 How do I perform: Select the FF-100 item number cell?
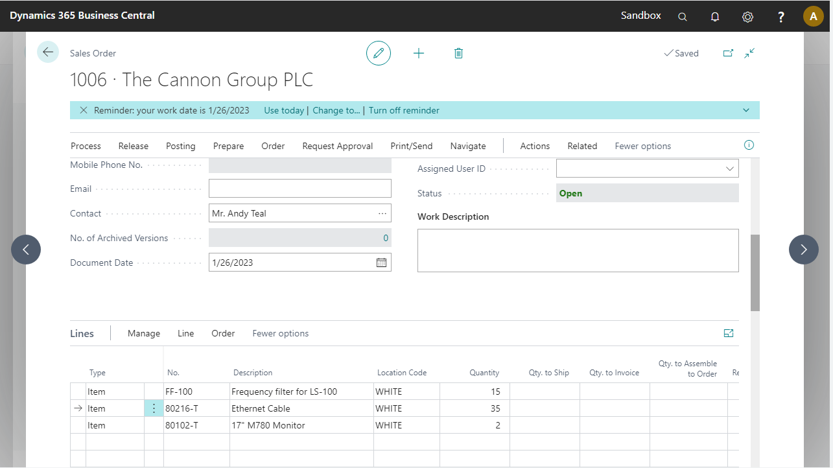coord(196,392)
